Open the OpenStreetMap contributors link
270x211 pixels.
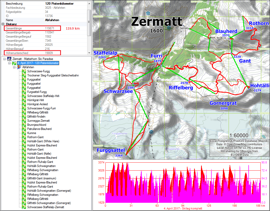[x=244, y=144]
